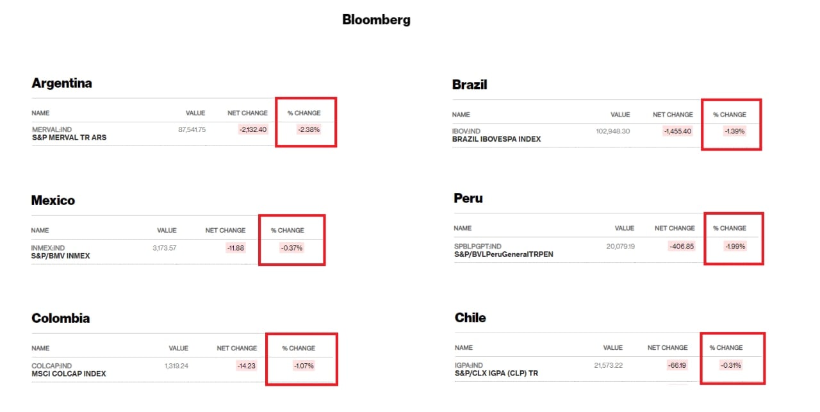Open the INMEX:IND ticker link
Viewport: 820px width, 412px height.
(48, 248)
